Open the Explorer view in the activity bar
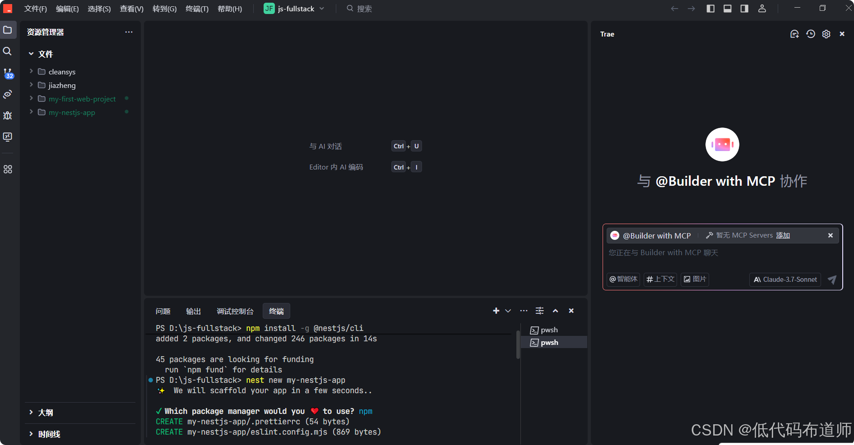Image resolution: width=854 pixels, height=445 pixels. click(x=8, y=30)
